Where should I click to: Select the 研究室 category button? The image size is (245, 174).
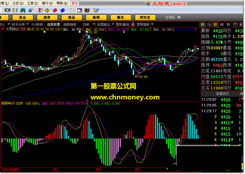coord(145,17)
